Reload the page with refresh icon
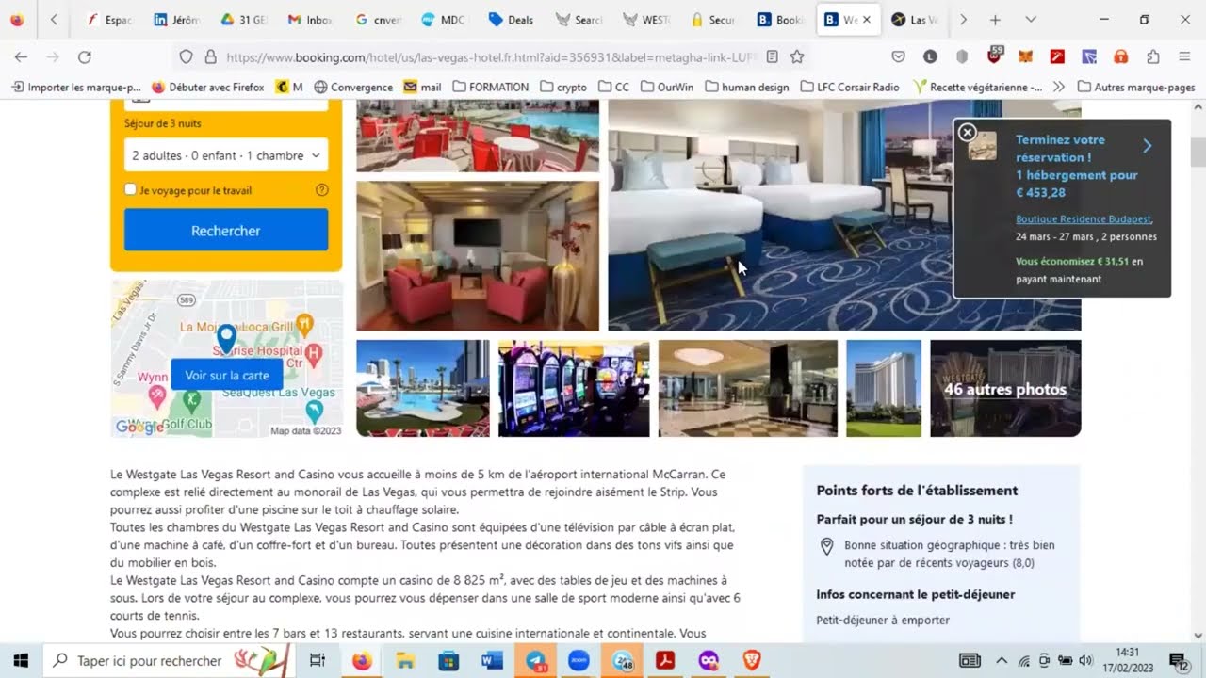This screenshot has height=678, width=1206. 84,56
